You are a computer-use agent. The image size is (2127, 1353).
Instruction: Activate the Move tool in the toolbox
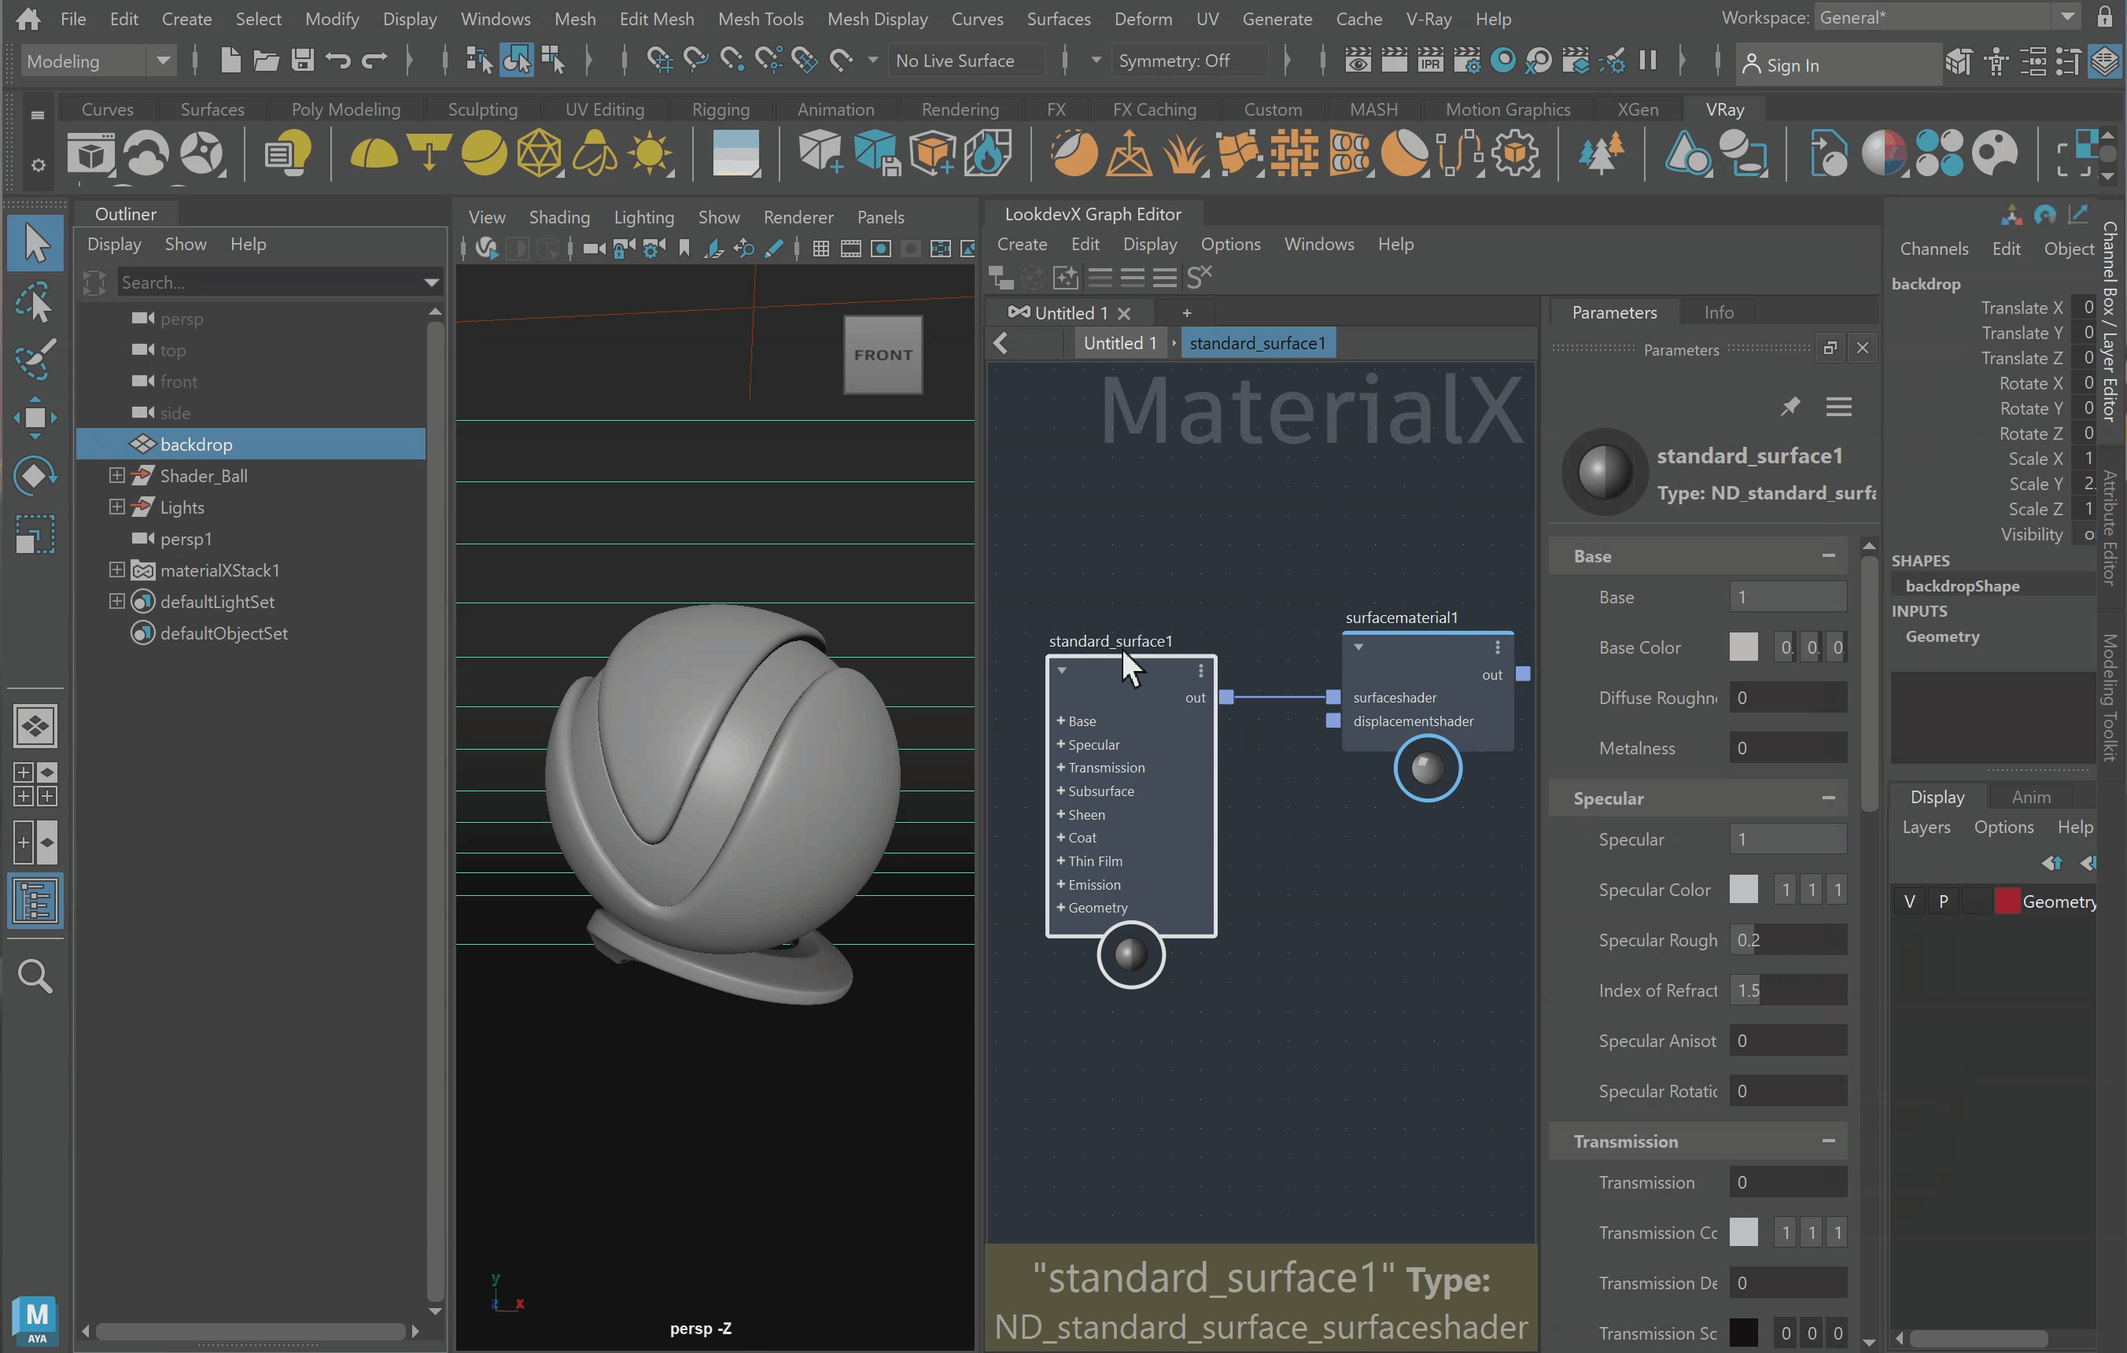(x=35, y=417)
